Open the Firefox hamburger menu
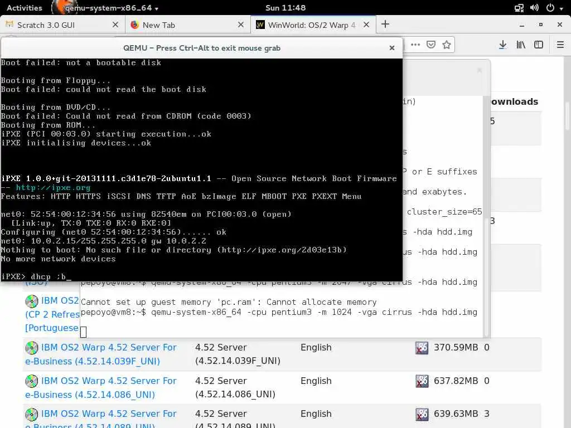 [x=560, y=45]
